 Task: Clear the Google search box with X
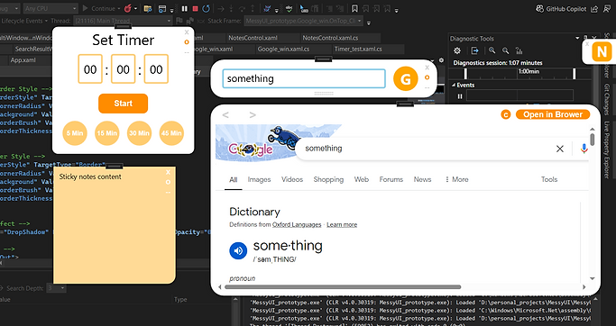[560, 149]
